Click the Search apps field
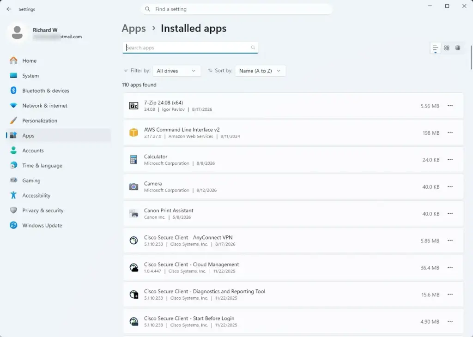Image resolution: width=473 pixels, height=337 pixels. [x=190, y=48]
